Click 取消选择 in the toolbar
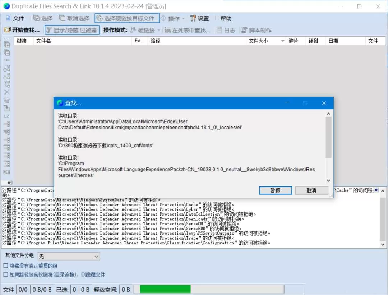Viewport: 388px width, 295px height. click(74, 18)
